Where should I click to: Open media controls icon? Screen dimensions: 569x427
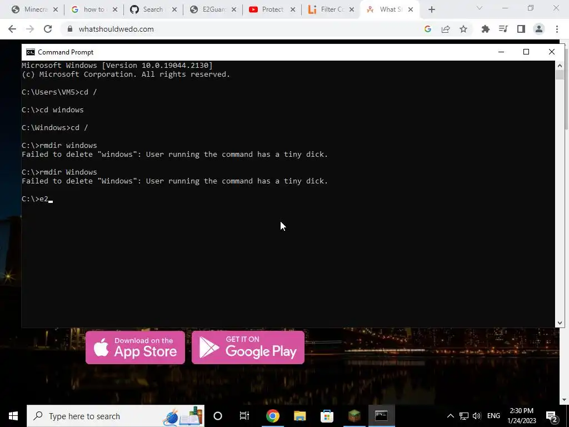point(503,29)
